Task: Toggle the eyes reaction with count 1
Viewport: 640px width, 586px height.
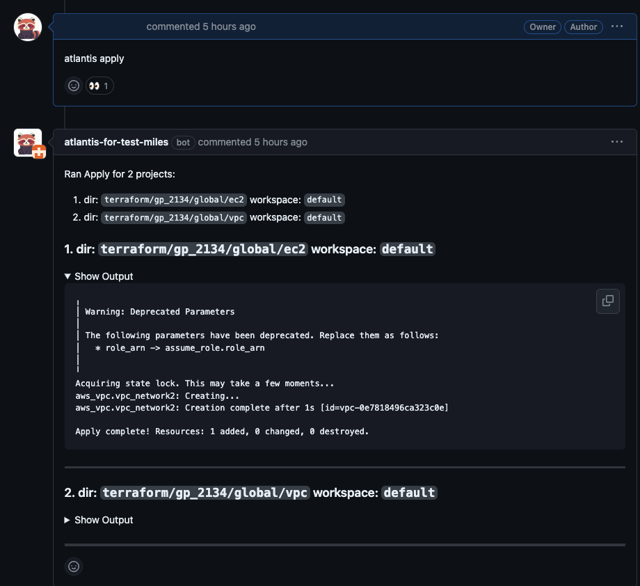Action: (99, 86)
